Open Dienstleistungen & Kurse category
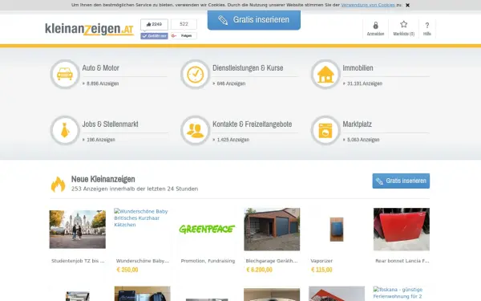Screen dimensions: 481x301 248,68
